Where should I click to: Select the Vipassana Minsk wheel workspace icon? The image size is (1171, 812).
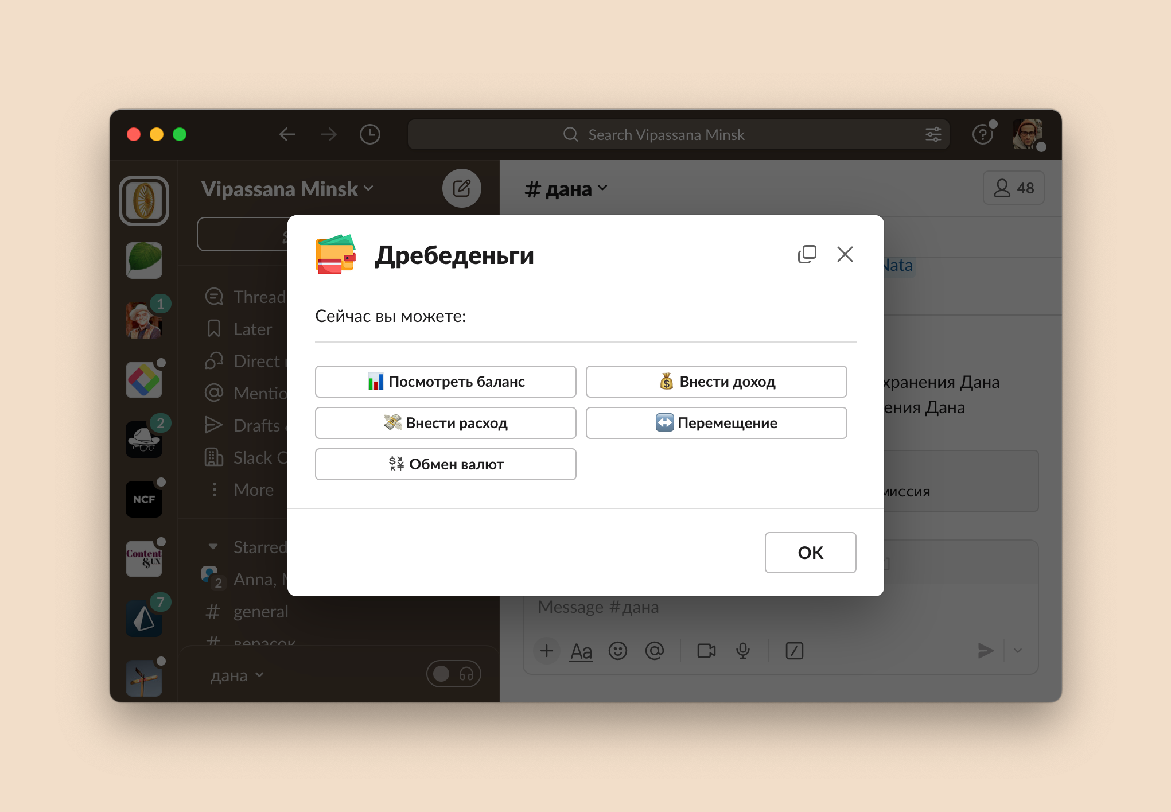pos(144,201)
